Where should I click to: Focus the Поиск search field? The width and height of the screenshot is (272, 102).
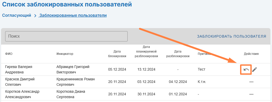(66, 36)
